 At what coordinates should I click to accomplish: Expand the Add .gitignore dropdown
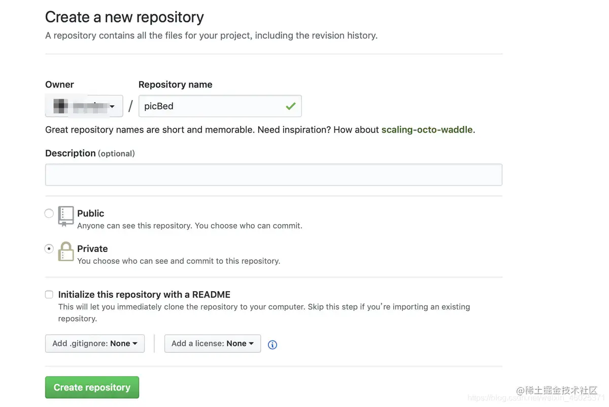pos(95,343)
